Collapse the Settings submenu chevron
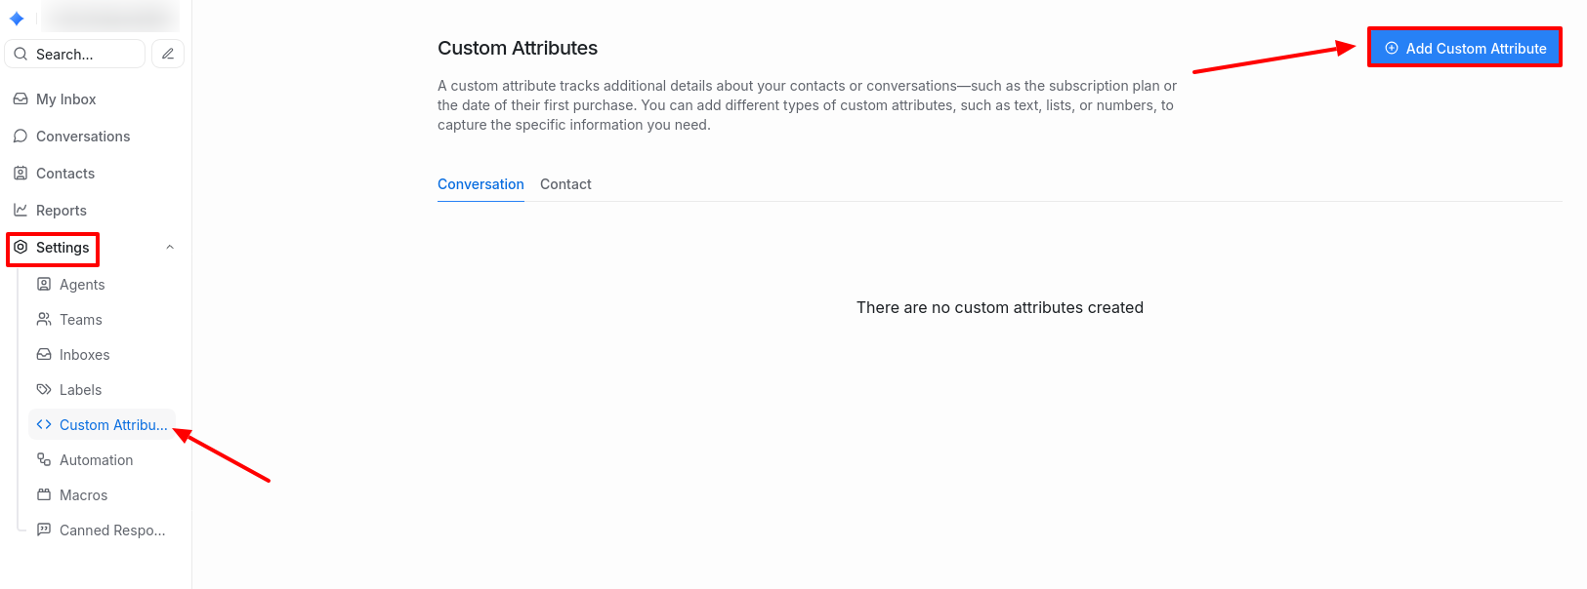 (170, 248)
